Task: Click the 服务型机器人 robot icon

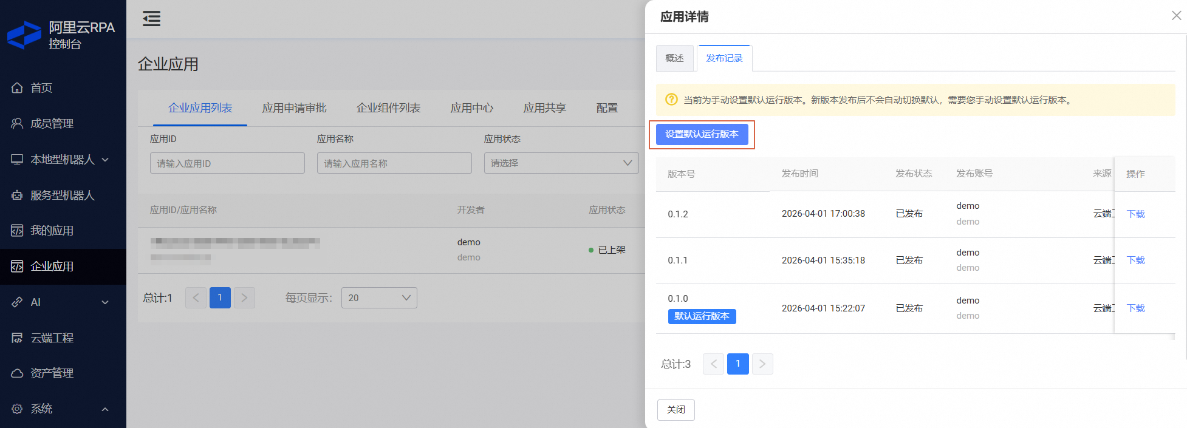Action: pos(17,195)
